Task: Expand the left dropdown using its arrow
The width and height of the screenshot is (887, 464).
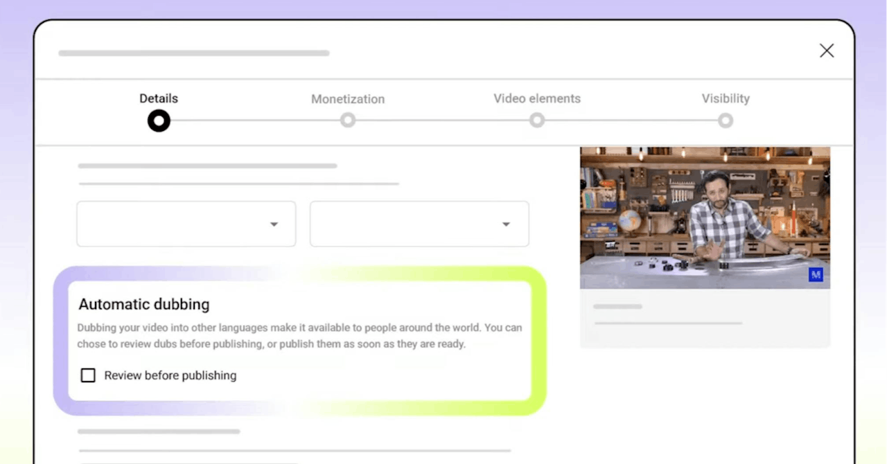Action: pyautogui.click(x=274, y=224)
